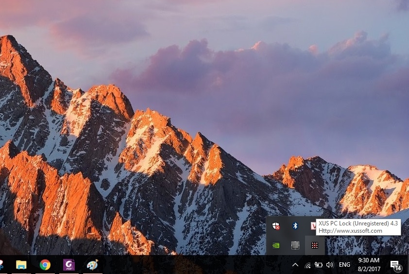
Task: Launch Google Chrome from the taskbar
Action: point(45,265)
